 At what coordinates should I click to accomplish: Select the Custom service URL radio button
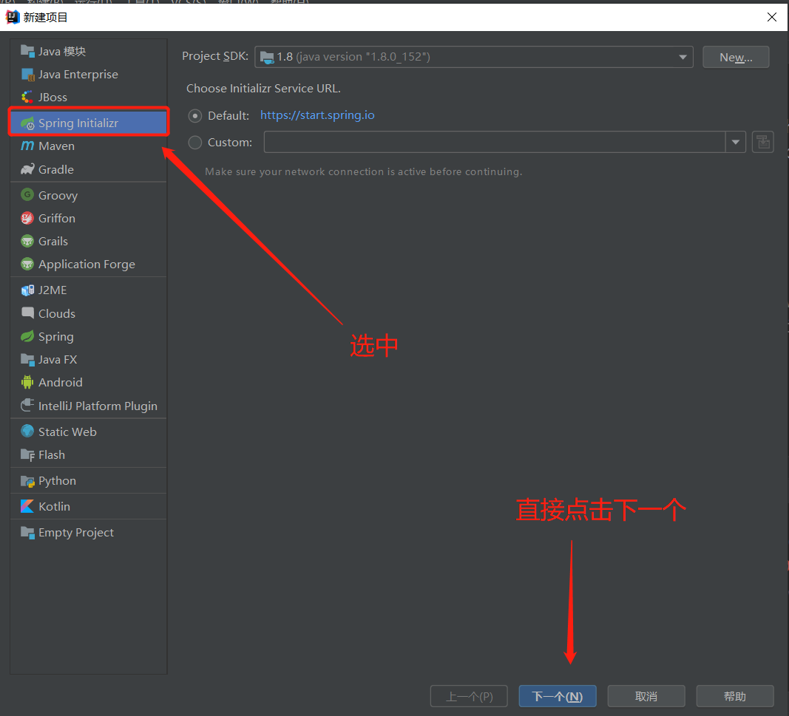click(194, 143)
